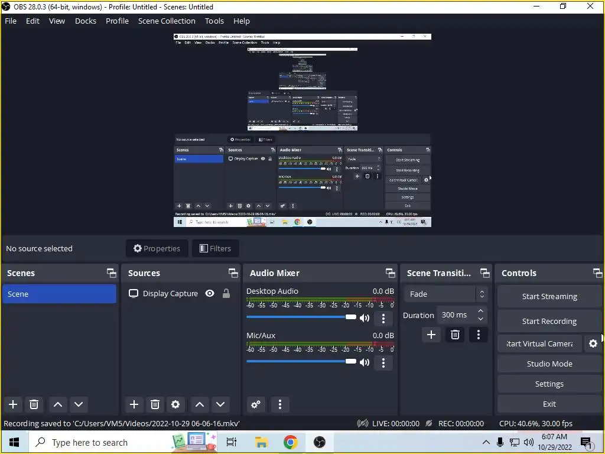The height and width of the screenshot is (454, 605).
Task: Open advanced audio properties gears icon
Action: coord(255,404)
